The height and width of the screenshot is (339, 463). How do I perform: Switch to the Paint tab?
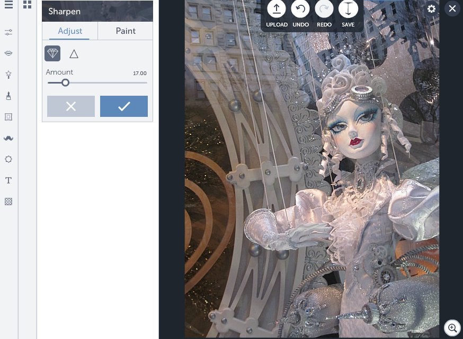point(126,31)
